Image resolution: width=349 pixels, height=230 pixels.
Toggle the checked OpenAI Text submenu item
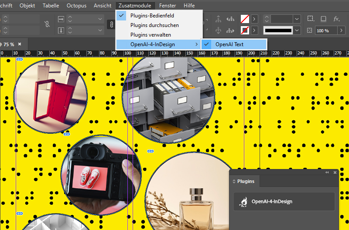tap(229, 44)
